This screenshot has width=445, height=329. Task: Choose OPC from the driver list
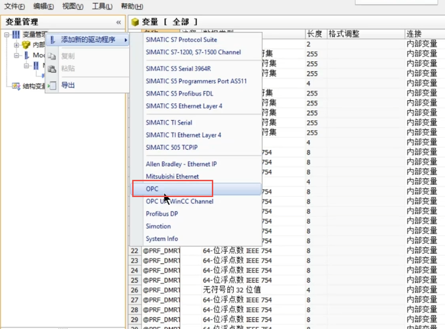[152, 189]
